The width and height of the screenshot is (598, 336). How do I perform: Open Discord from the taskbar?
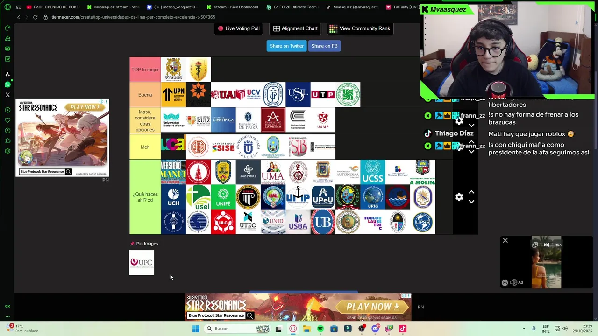click(x=375, y=329)
